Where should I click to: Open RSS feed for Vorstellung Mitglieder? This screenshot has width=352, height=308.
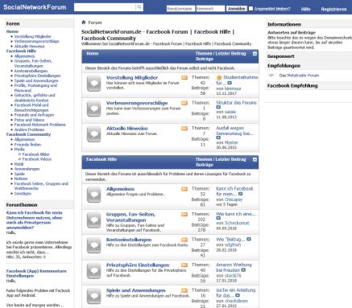tap(184, 78)
